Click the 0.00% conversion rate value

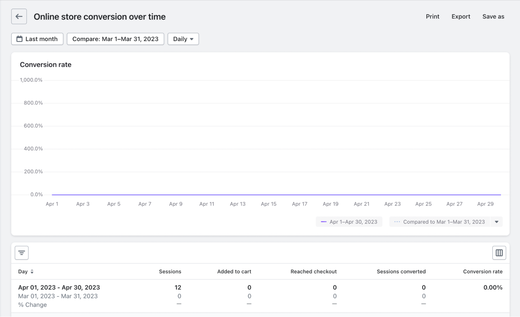point(493,287)
